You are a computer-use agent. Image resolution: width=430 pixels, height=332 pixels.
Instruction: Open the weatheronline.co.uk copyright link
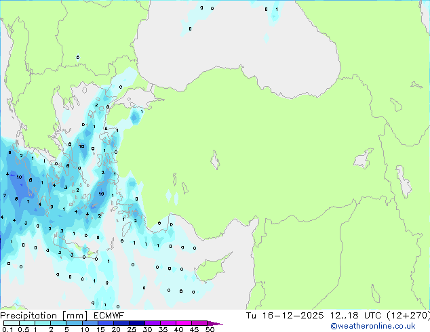373,326
